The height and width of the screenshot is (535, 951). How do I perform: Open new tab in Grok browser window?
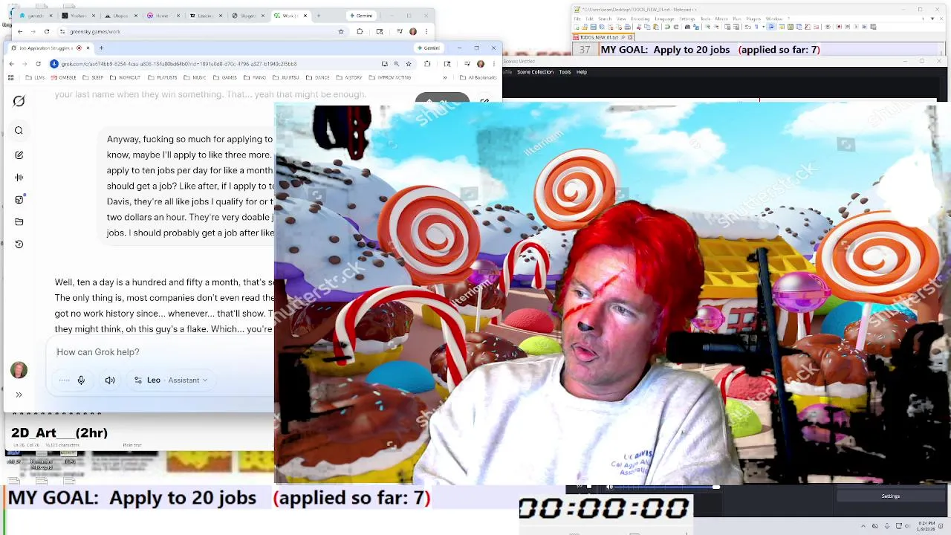pos(101,48)
